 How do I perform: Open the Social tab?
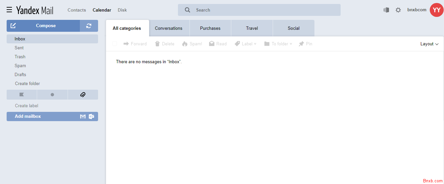click(x=294, y=28)
